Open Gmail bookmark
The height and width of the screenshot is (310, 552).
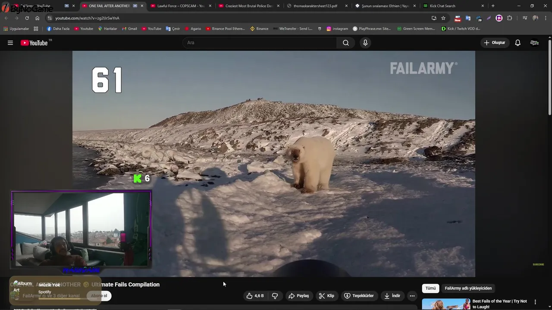[x=129, y=28]
